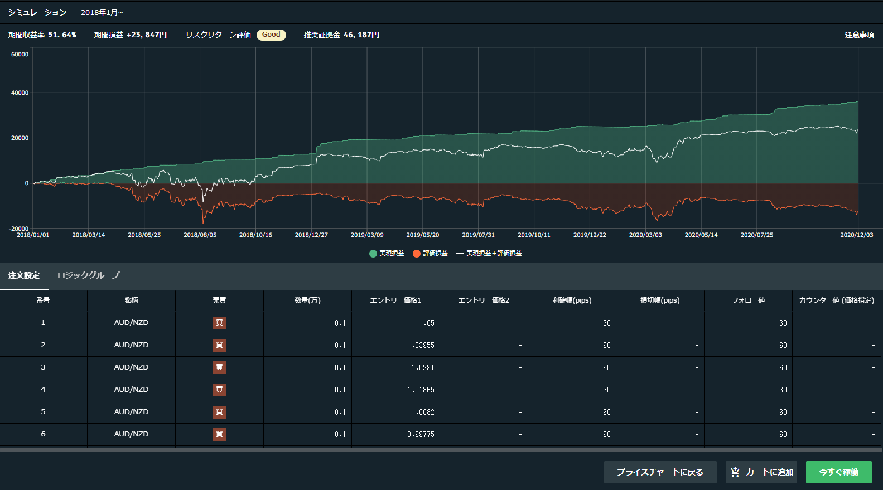Click the プライスチャートに戻る button
The height and width of the screenshot is (490, 883).
pyautogui.click(x=660, y=472)
